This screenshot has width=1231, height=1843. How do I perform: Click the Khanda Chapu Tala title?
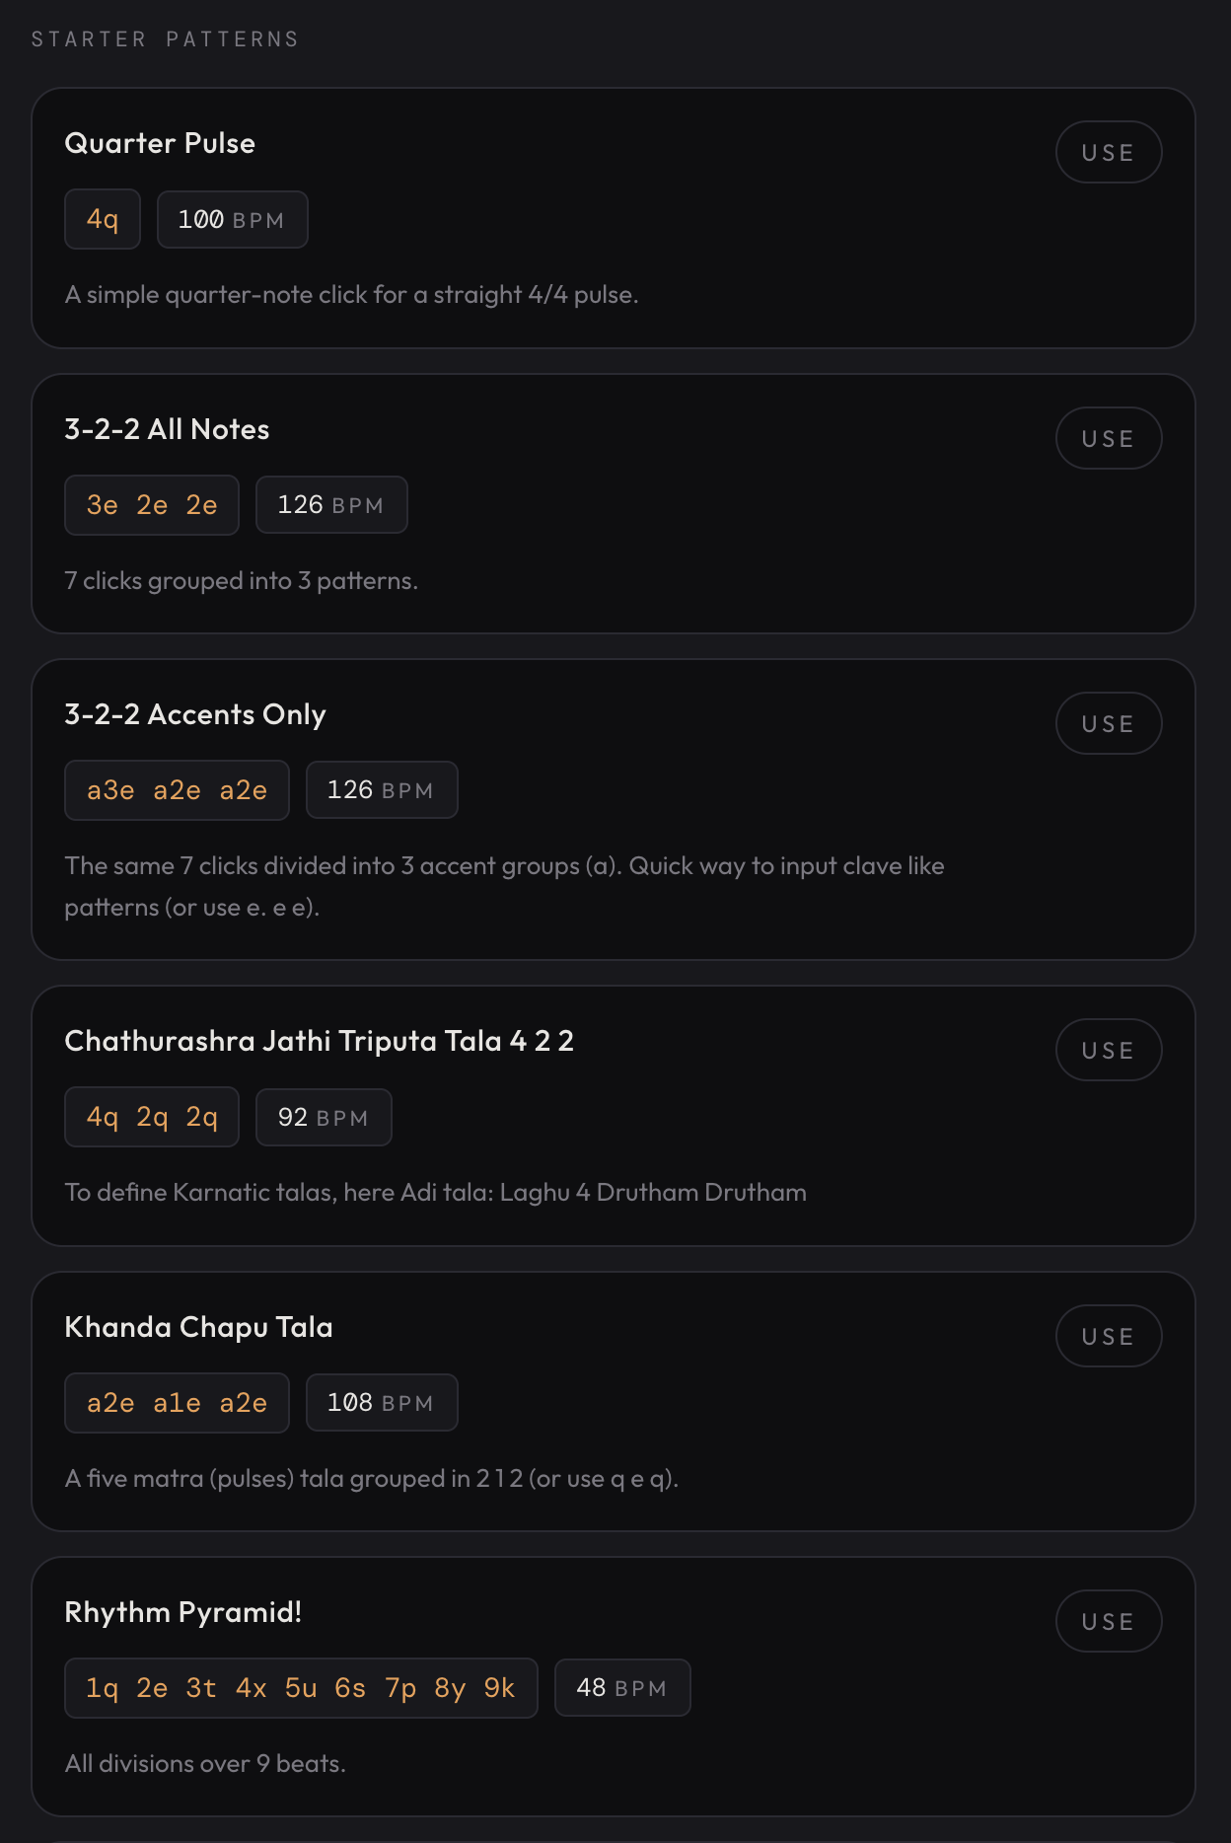(x=198, y=1327)
